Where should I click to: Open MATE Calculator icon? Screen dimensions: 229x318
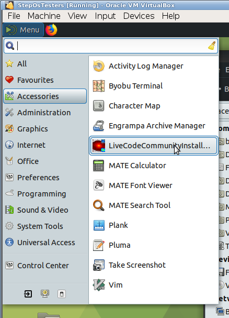pyautogui.click(x=99, y=166)
